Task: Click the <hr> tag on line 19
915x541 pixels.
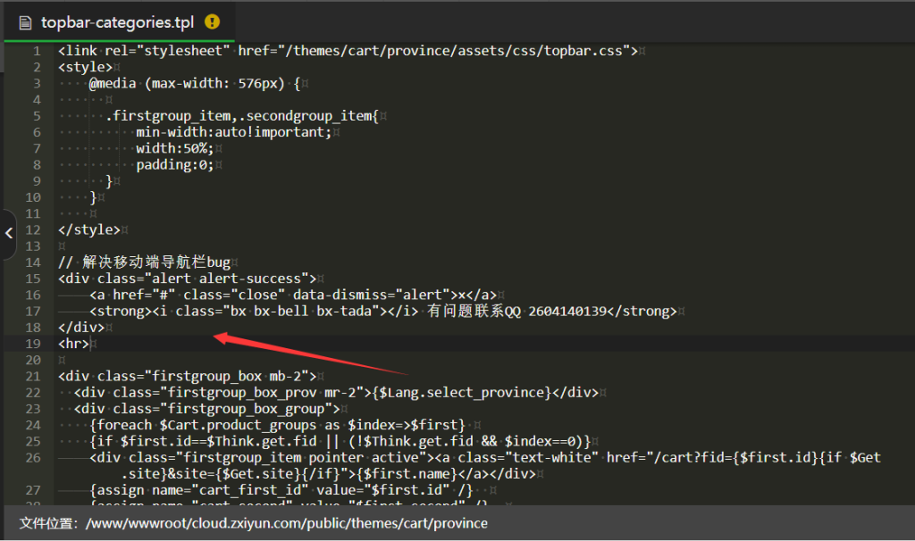Action: (73, 344)
